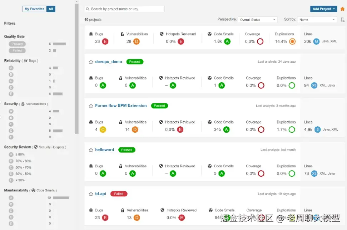Click helloword XS lines size badge

pyautogui.click(x=314, y=173)
